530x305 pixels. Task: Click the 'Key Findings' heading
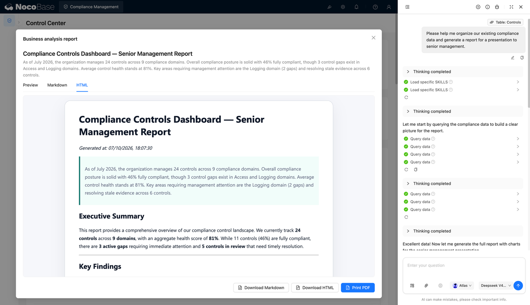[100, 266]
